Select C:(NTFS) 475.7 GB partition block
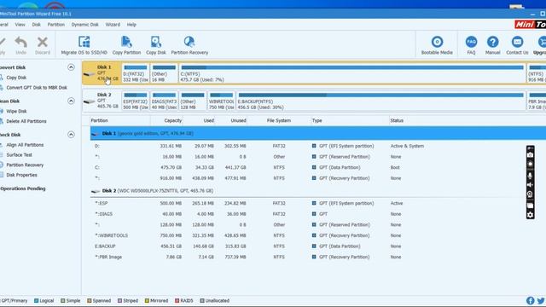This screenshot has width=546, height=307. point(352,73)
